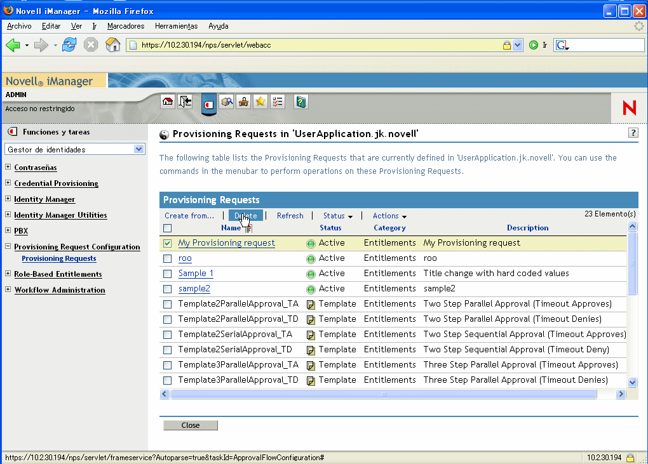Click the Close button
Image resolution: width=648 pixels, height=464 pixels.
pyautogui.click(x=190, y=425)
